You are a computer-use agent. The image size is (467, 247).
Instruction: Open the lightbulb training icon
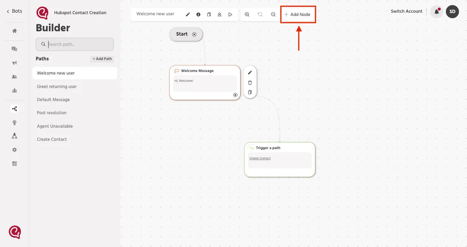[x=15, y=122]
